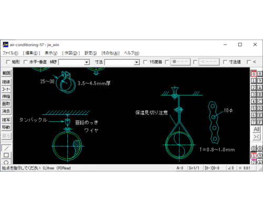Select the circle drawing tool
The width and height of the screenshot is (263, 211).
(6, 162)
